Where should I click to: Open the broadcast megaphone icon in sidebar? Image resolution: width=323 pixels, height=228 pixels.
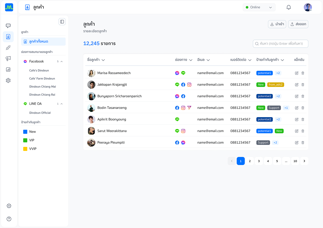click(x=8, y=58)
